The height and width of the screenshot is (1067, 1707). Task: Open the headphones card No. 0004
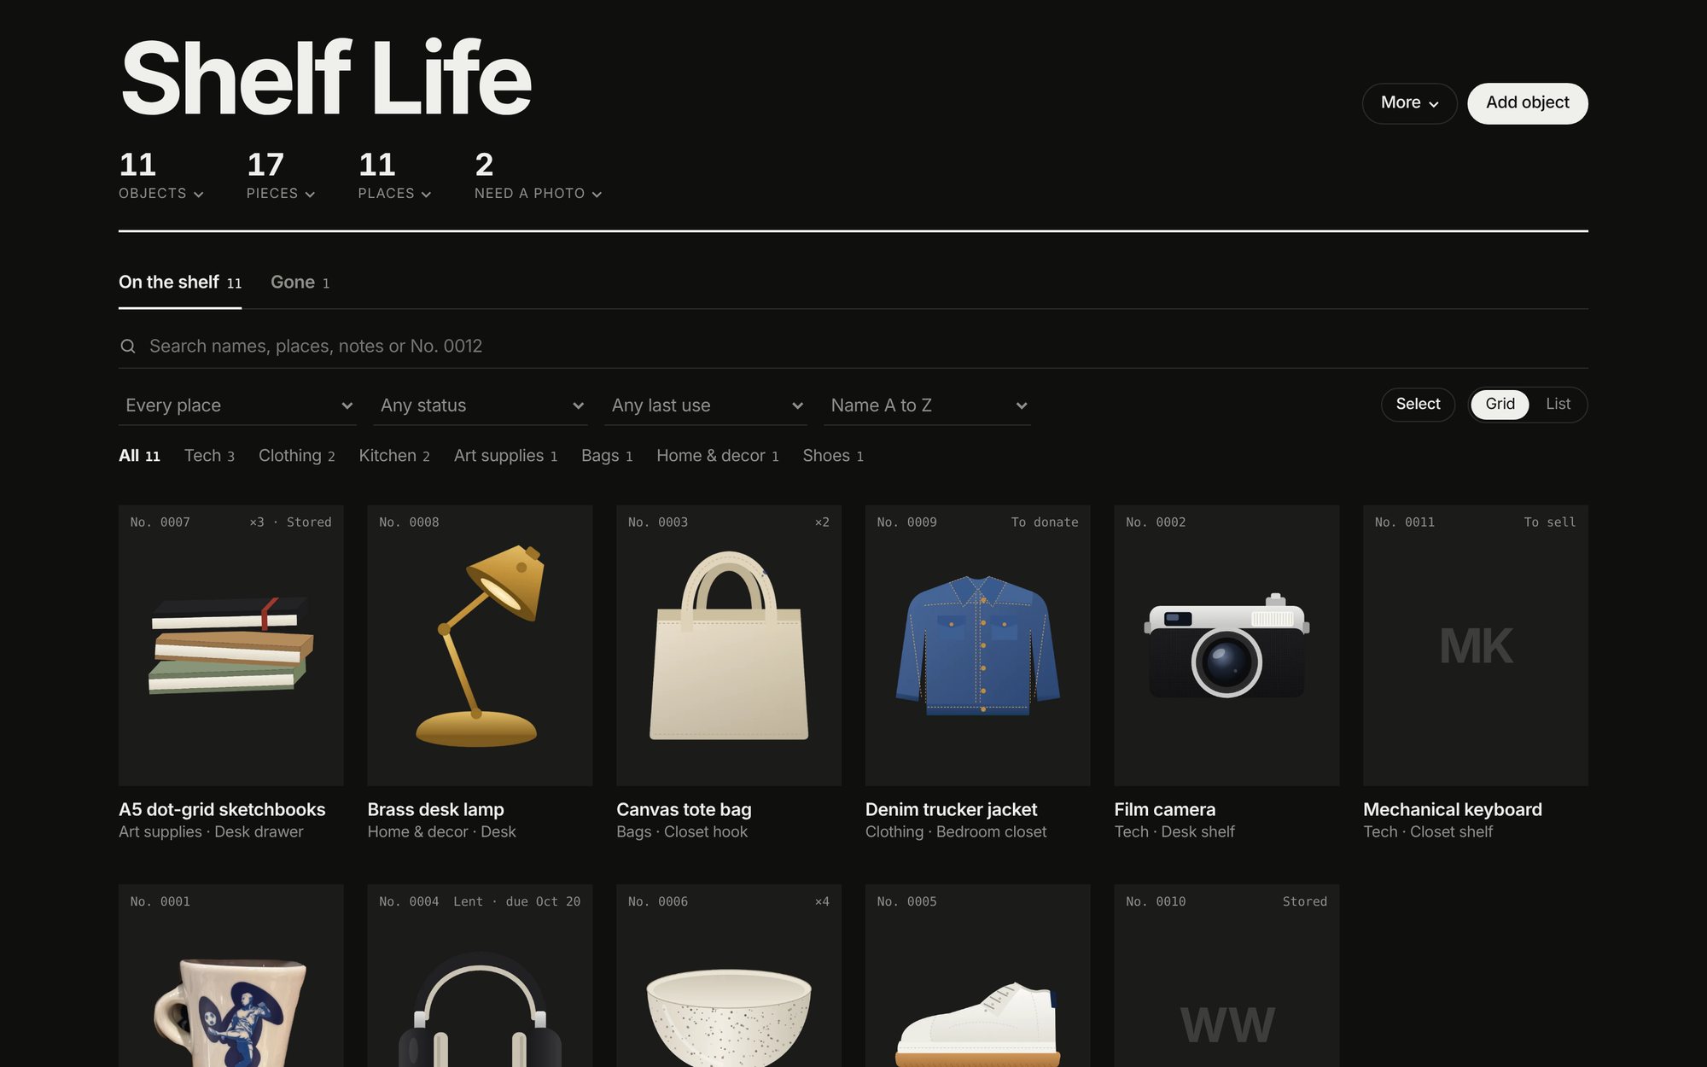pos(480,976)
